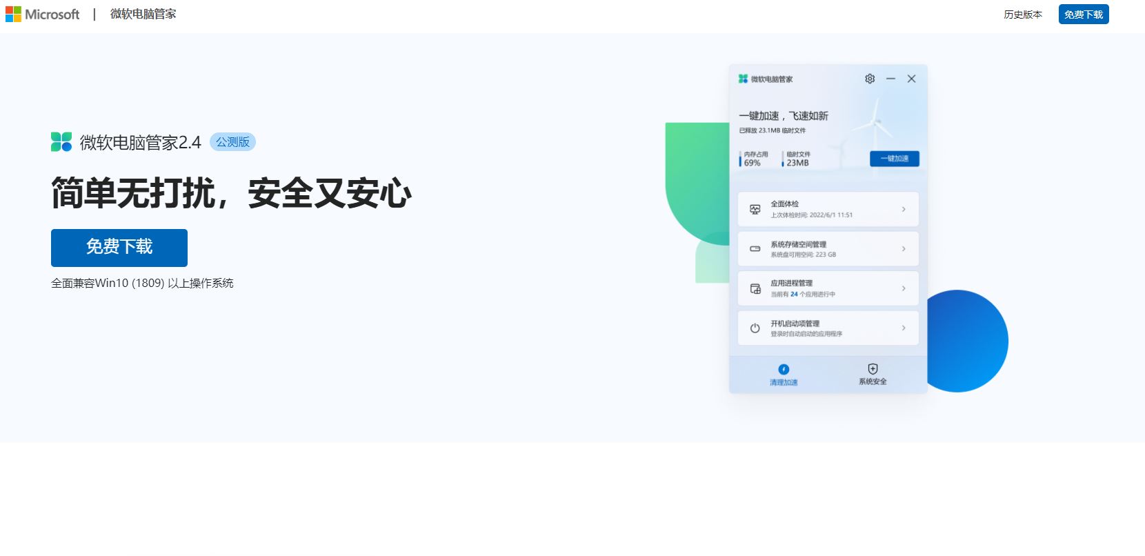Click the shield icon above 系统安全
1145x556 pixels.
tap(873, 369)
